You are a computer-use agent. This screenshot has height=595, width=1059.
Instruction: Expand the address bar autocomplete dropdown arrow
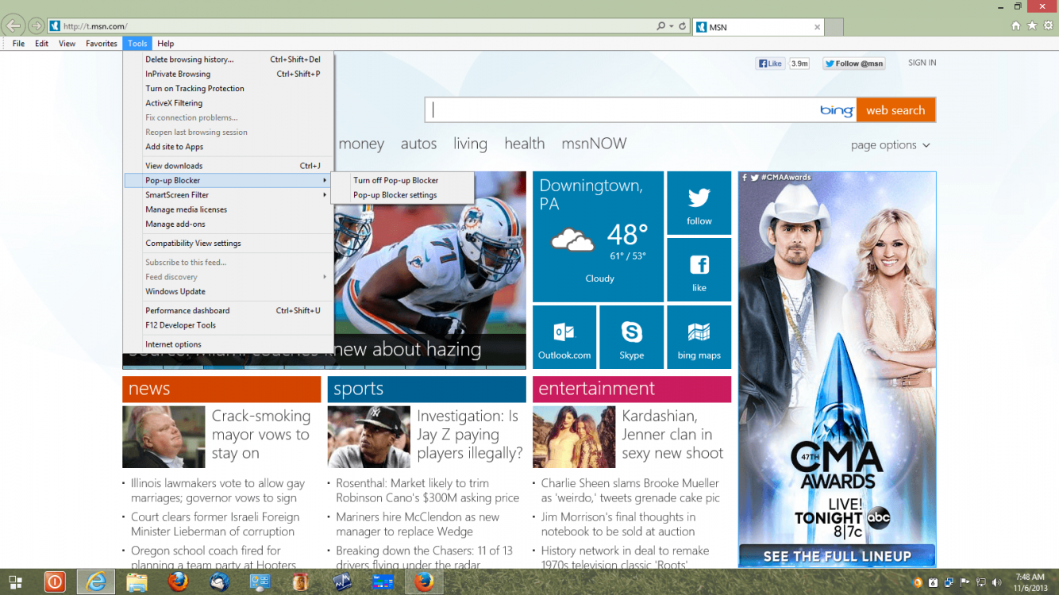(x=672, y=26)
